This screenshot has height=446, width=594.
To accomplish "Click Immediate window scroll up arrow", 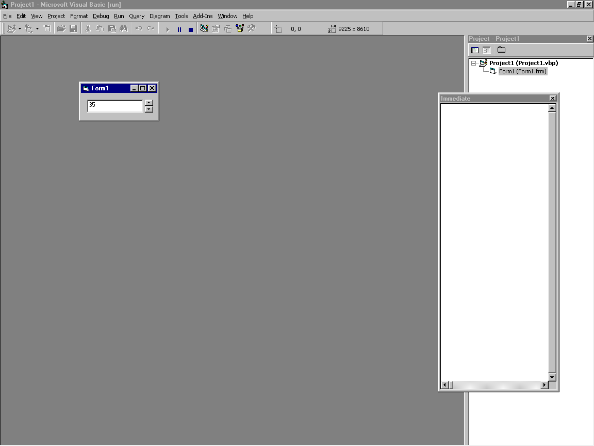I will click(552, 108).
